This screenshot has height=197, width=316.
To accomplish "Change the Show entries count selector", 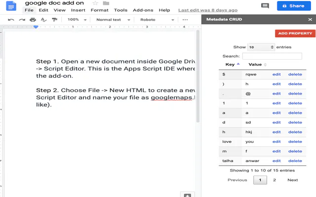I will (x=261, y=47).
